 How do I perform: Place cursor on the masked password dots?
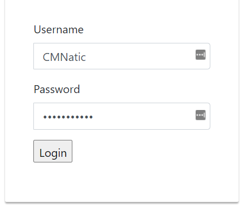(x=68, y=117)
